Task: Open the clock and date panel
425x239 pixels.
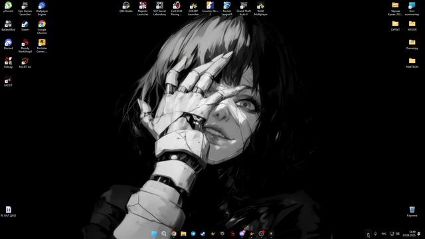Action: 409,234
